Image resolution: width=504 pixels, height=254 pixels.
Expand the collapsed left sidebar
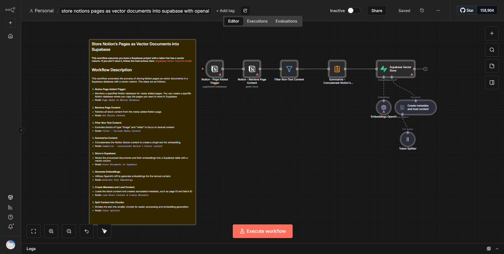coord(21,130)
